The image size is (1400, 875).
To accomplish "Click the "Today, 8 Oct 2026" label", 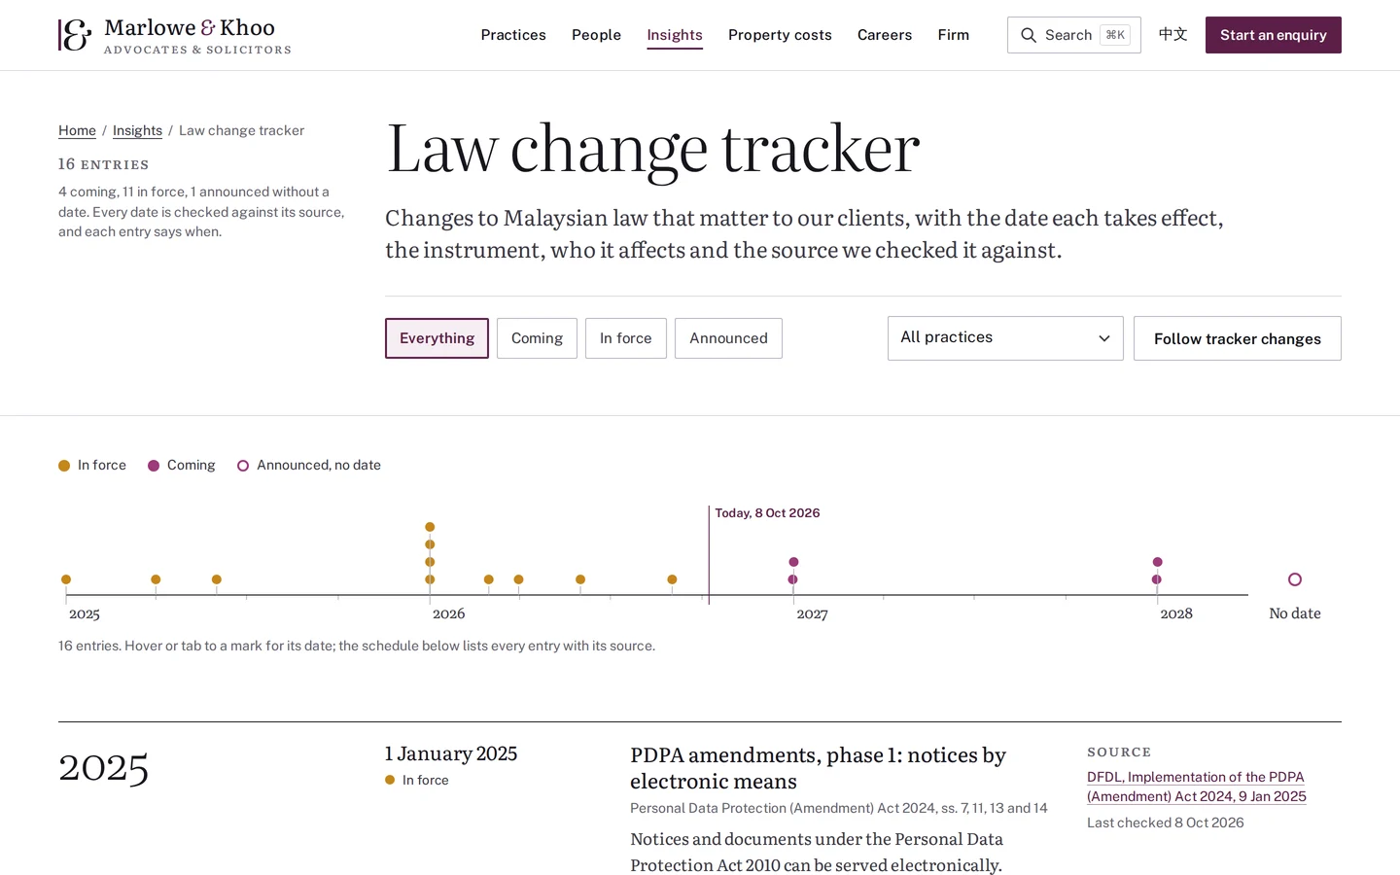I will [767, 513].
